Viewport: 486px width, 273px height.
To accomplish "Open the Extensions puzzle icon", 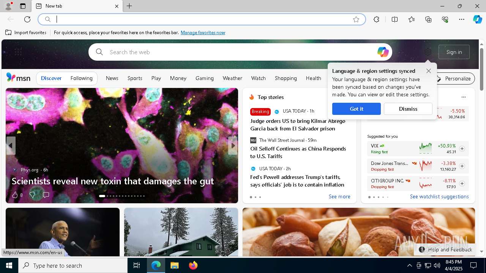I will point(376,19).
